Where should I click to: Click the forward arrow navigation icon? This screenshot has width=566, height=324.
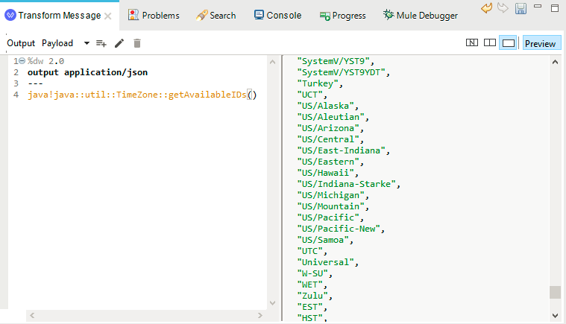(503, 7)
